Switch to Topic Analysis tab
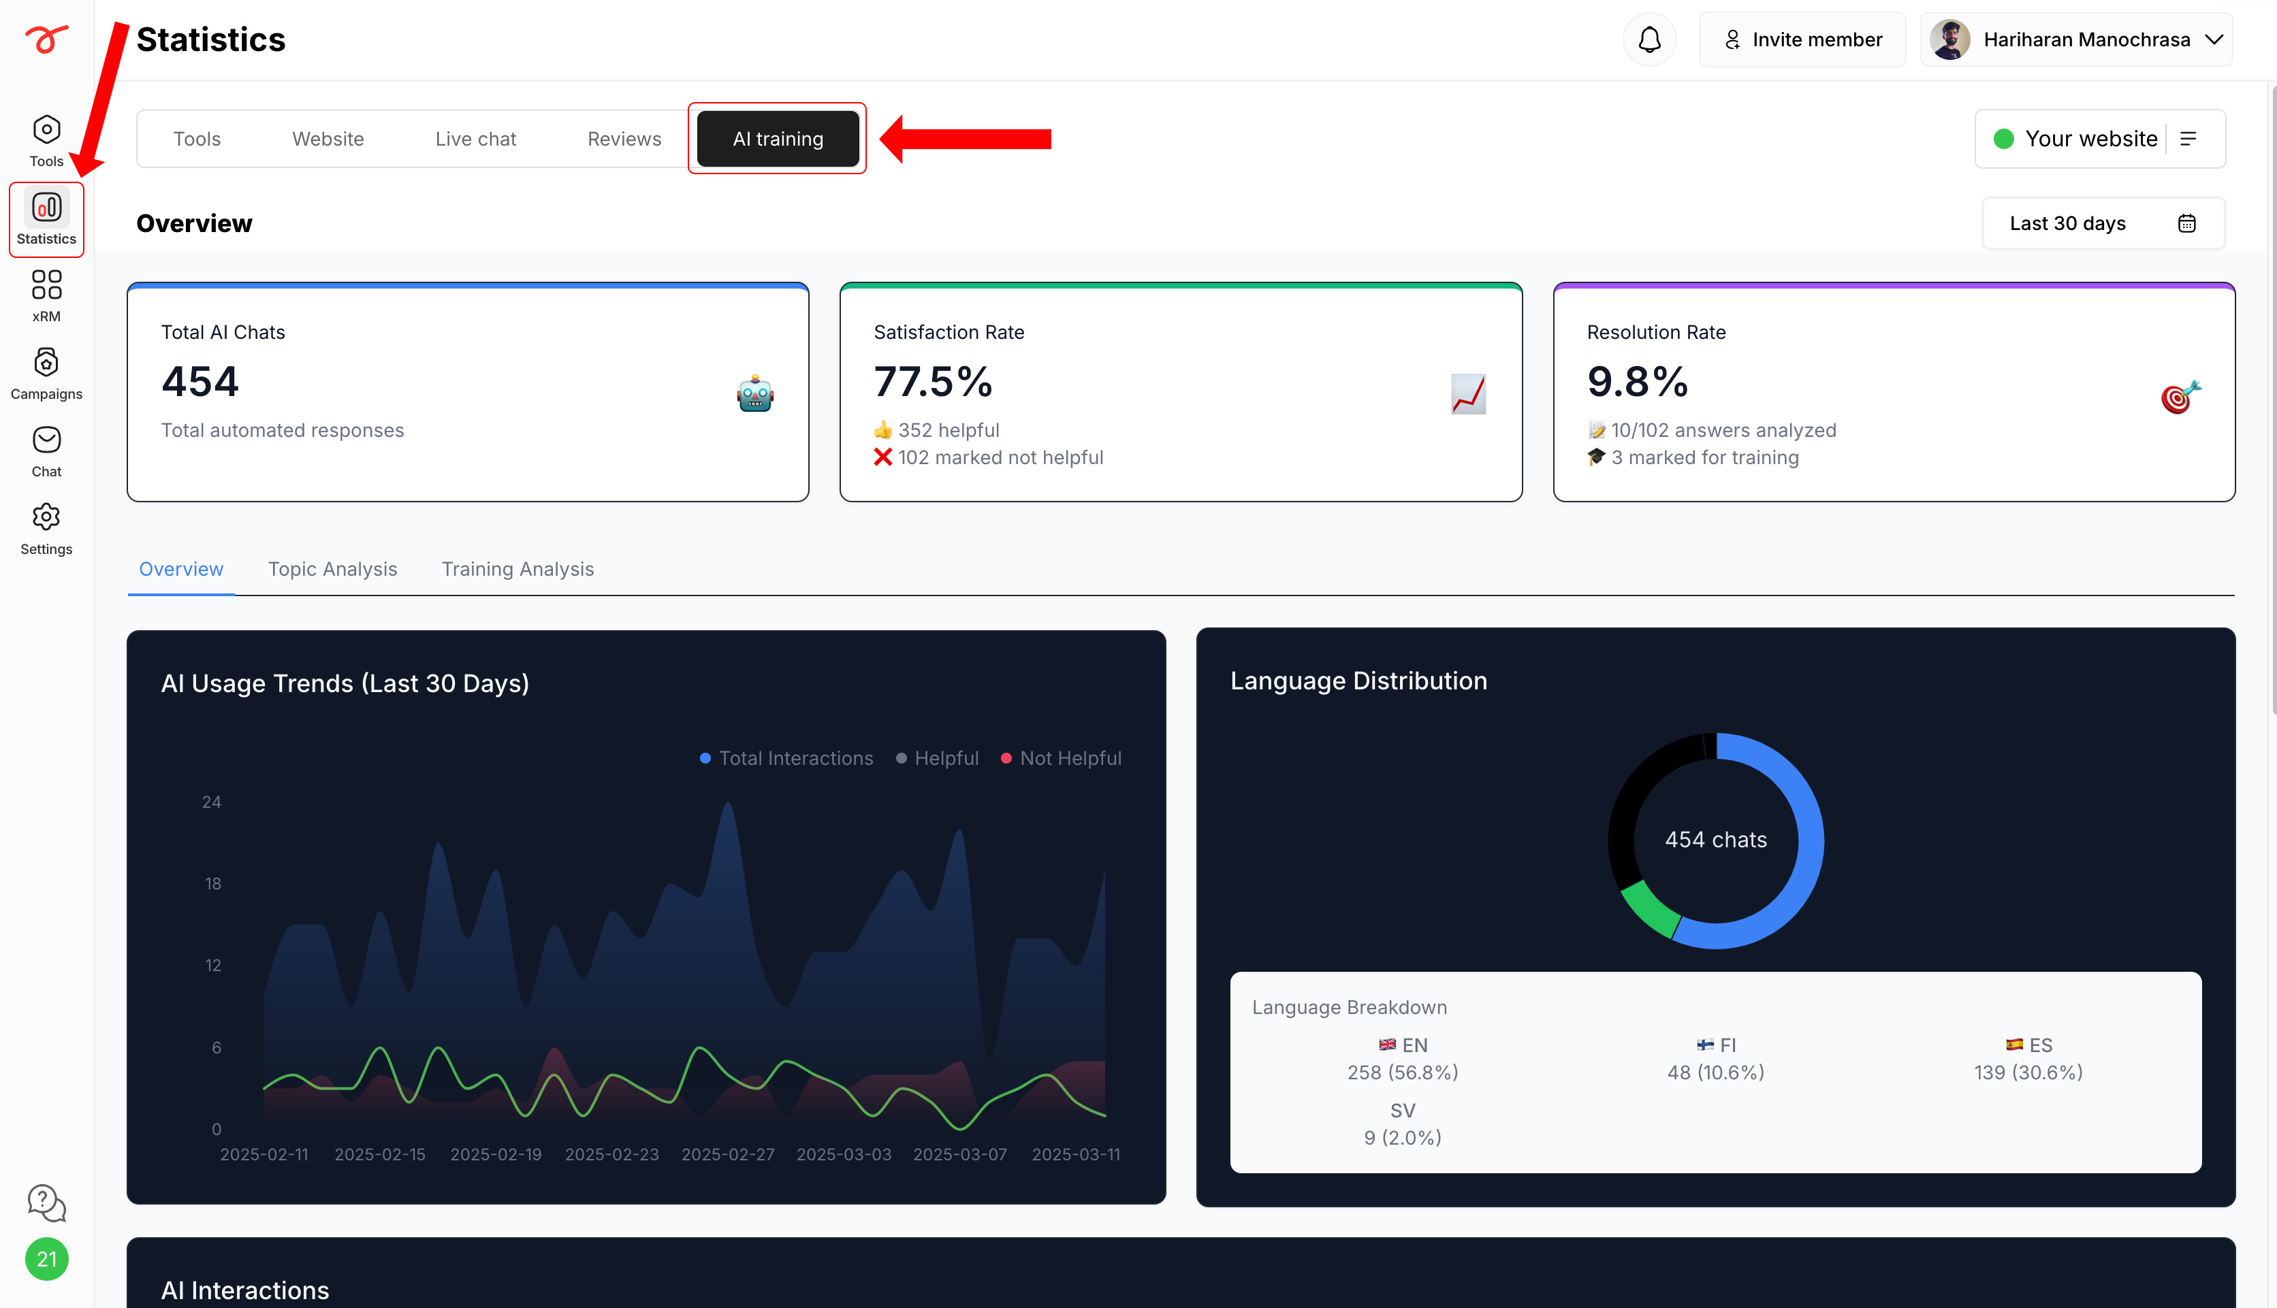This screenshot has width=2277, height=1308. pos(332,569)
